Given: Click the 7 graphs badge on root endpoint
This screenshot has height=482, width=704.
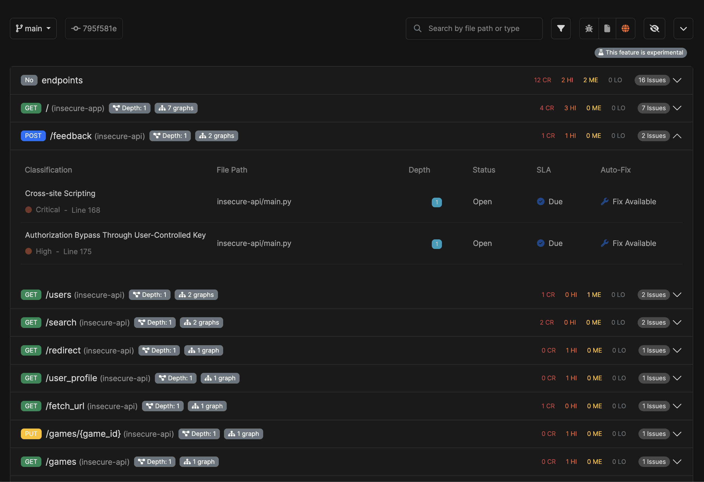Looking at the screenshot, I should [176, 108].
